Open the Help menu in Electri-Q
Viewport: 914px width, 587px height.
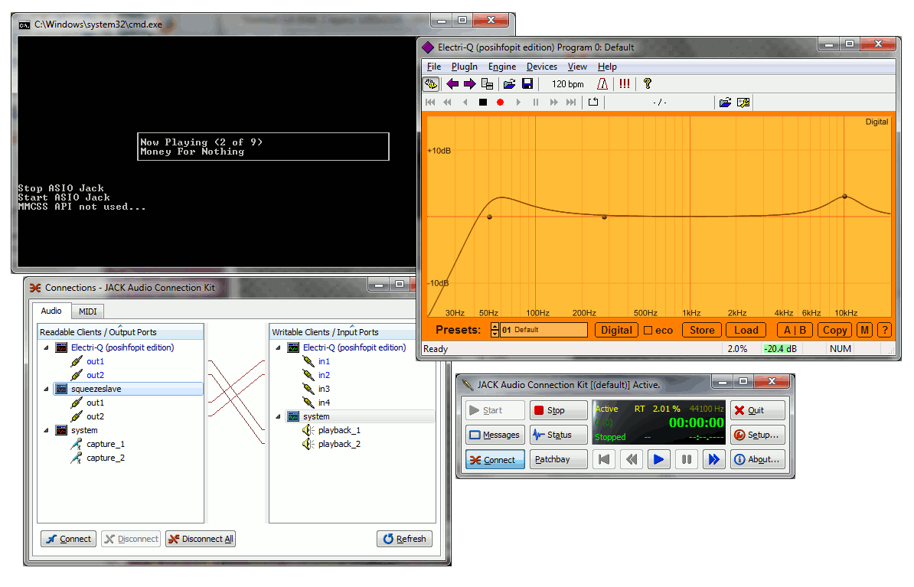point(607,67)
